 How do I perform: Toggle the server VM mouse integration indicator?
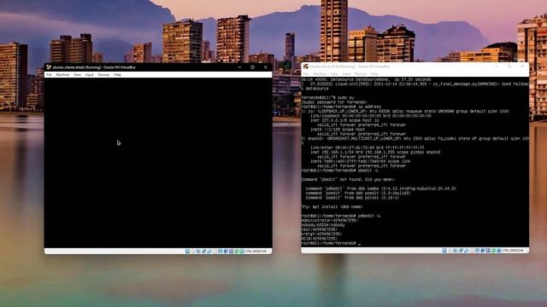point(493,250)
